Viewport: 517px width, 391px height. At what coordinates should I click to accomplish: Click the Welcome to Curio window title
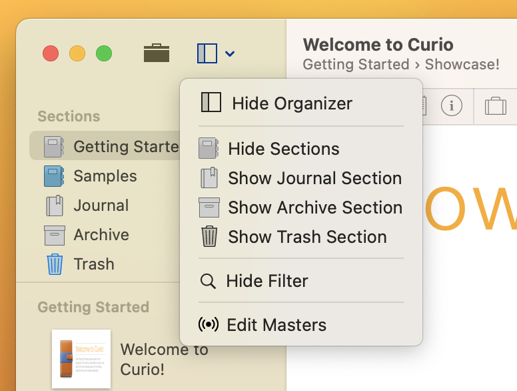378,45
